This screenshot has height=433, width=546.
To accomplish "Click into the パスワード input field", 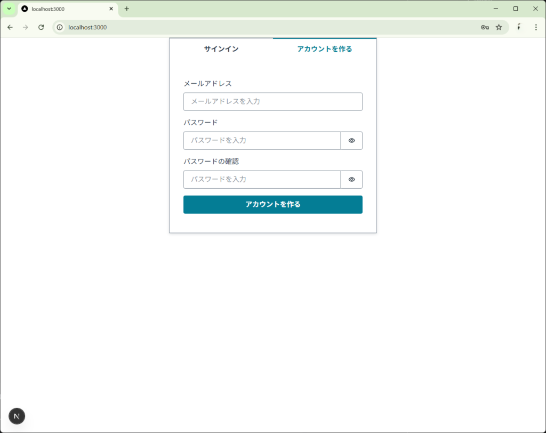I will pos(262,141).
